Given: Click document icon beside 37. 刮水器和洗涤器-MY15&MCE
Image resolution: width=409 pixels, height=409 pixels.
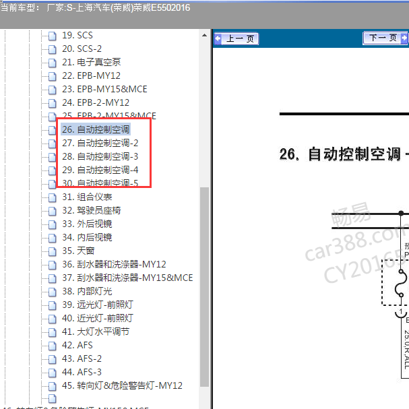Looking at the screenshot, I should [x=53, y=278].
